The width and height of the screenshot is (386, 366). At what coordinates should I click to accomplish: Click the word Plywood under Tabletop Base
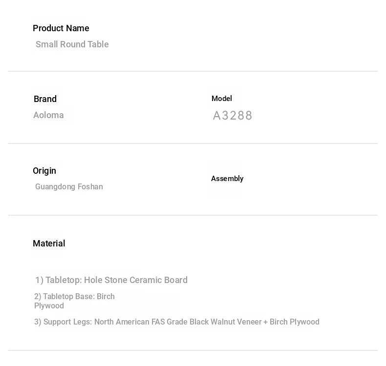[49, 306]
